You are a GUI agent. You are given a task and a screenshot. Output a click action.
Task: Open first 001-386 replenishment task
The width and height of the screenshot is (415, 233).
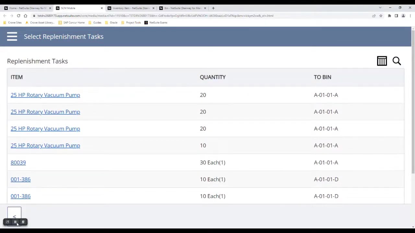click(20, 179)
